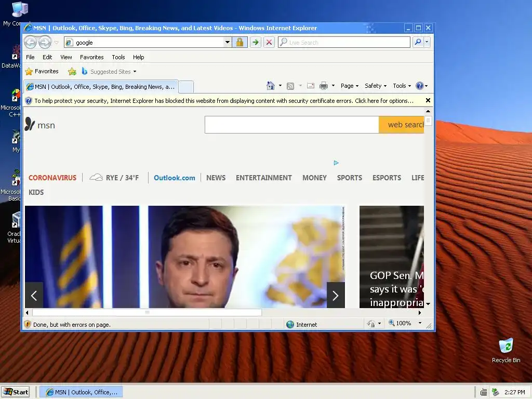
Task: Click the horizontal scrollbar thumb
Action: click(147, 312)
